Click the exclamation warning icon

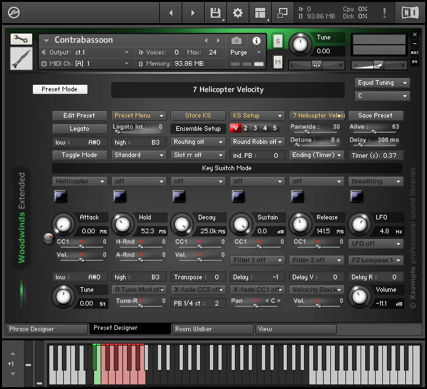coord(384,12)
